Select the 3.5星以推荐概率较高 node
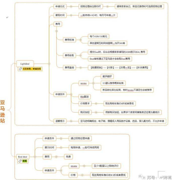 tap(113, 83)
